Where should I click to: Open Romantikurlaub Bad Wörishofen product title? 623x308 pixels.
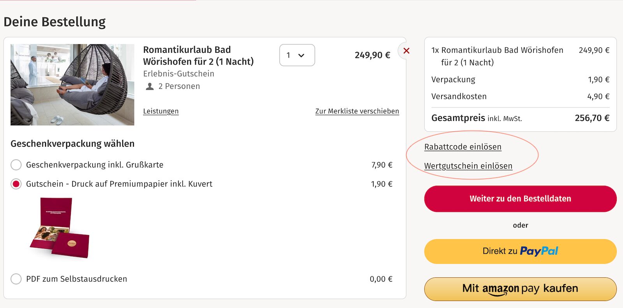(x=198, y=55)
